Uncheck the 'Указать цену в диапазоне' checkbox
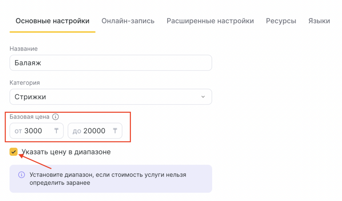The image size is (342, 201). click(14, 152)
